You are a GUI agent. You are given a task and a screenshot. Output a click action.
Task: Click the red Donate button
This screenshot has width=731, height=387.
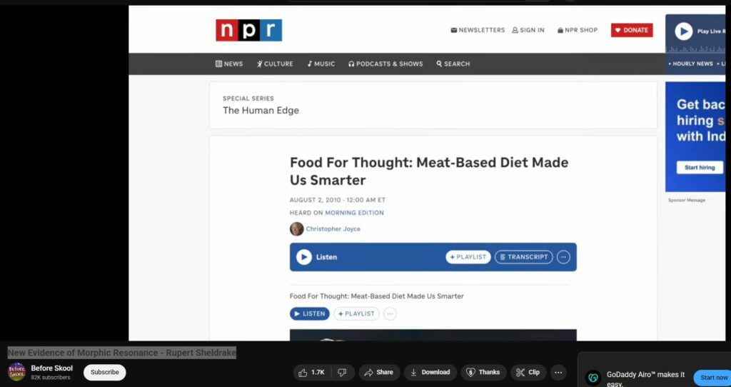631,30
